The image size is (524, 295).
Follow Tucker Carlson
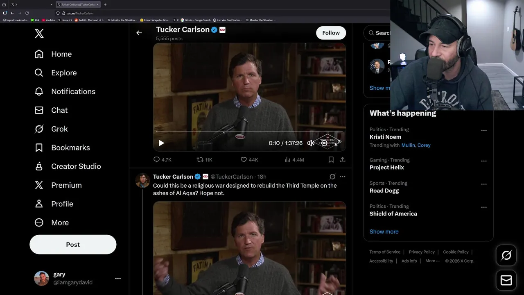pos(331,33)
